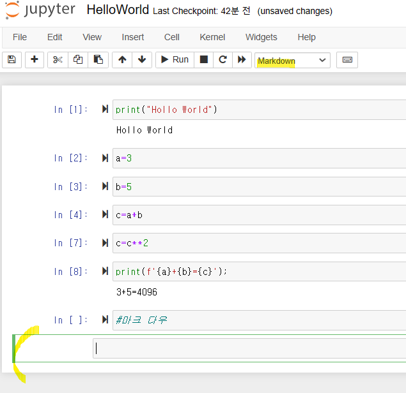Click the save and checkpoint icon

(x=12, y=60)
